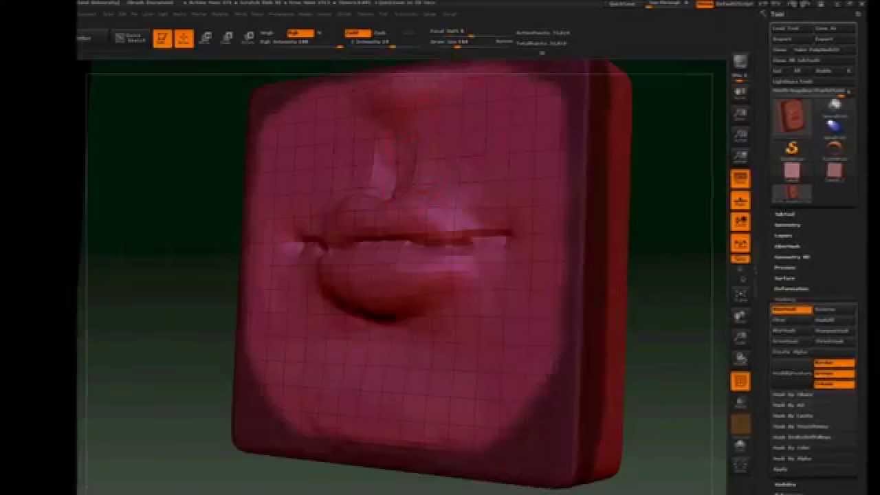Viewport: 880px width, 495px height.
Task: Click the Xpose icon on right shelf
Action: [x=740, y=465]
